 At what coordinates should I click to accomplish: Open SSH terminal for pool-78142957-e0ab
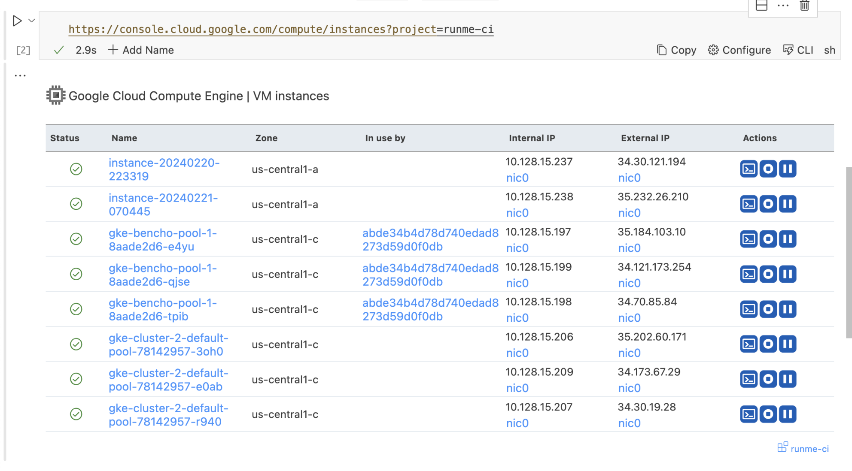[749, 379]
